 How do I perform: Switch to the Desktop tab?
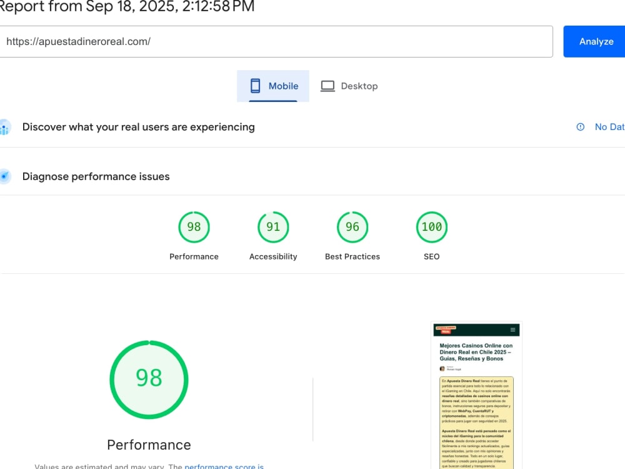point(349,86)
